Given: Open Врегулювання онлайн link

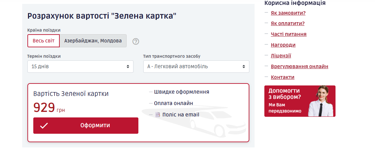Looking at the screenshot, I should [x=299, y=67].
